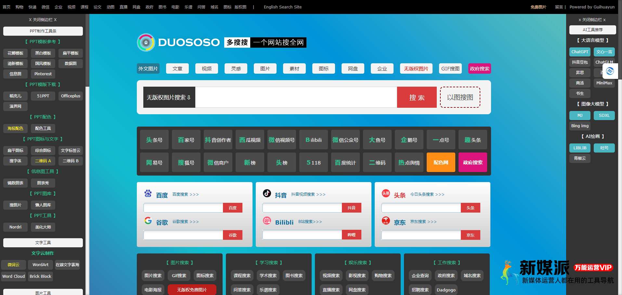Open the 文心一言 AI tool button
This screenshot has height=295, width=622.
[604, 52]
